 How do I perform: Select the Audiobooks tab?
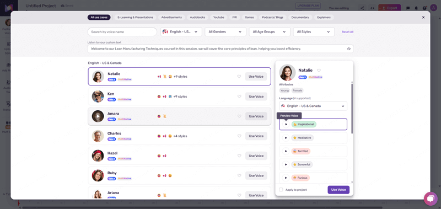(x=197, y=18)
